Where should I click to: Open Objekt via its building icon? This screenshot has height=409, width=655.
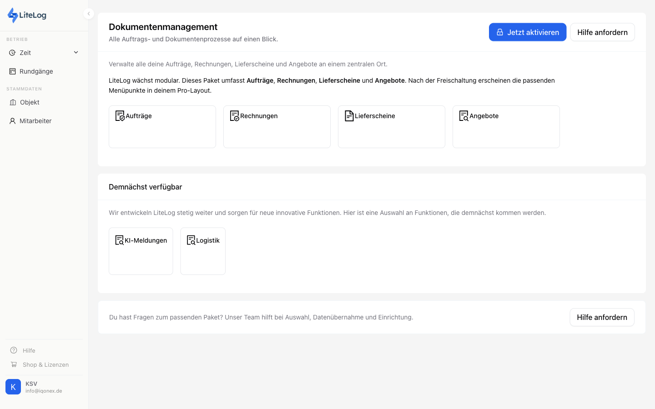11,102
